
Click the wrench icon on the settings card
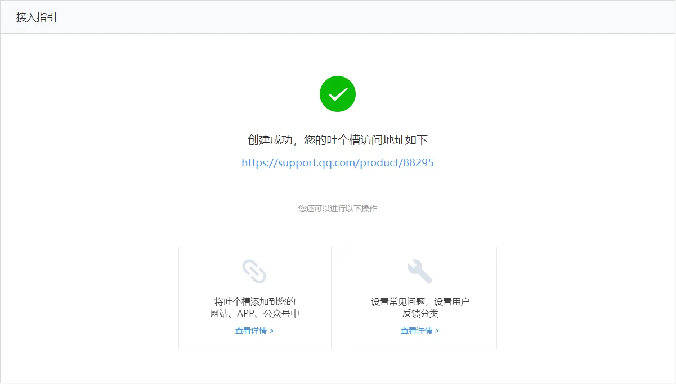point(419,270)
